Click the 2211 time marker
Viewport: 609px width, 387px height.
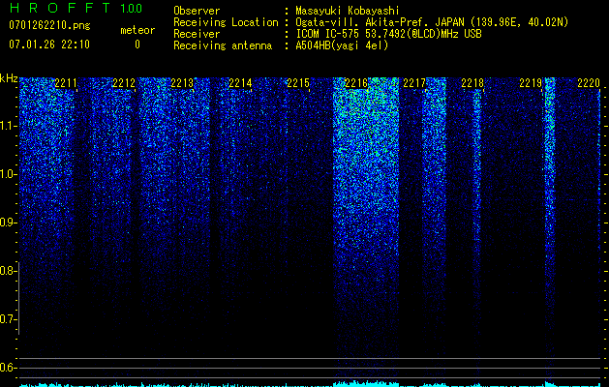66,83
